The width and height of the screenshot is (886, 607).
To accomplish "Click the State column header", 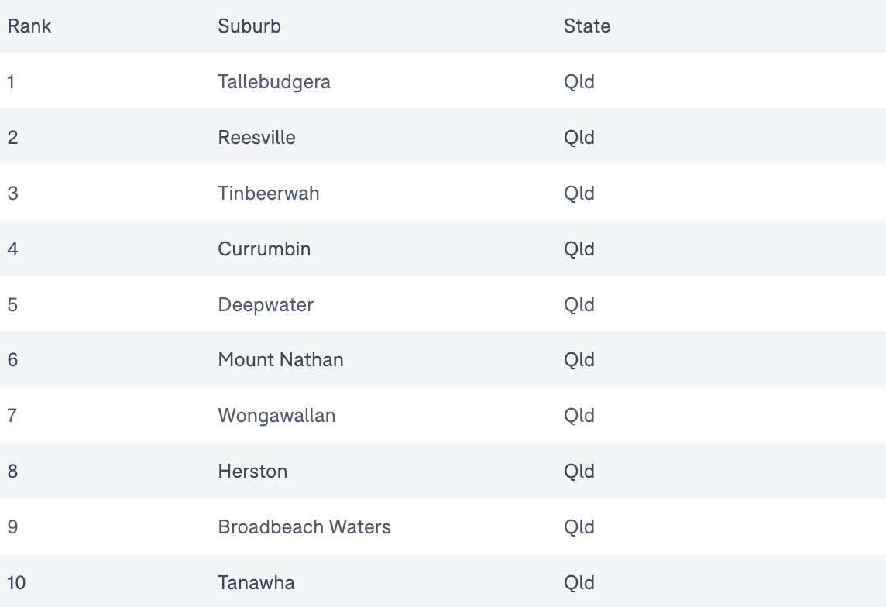I will pyautogui.click(x=587, y=26).
